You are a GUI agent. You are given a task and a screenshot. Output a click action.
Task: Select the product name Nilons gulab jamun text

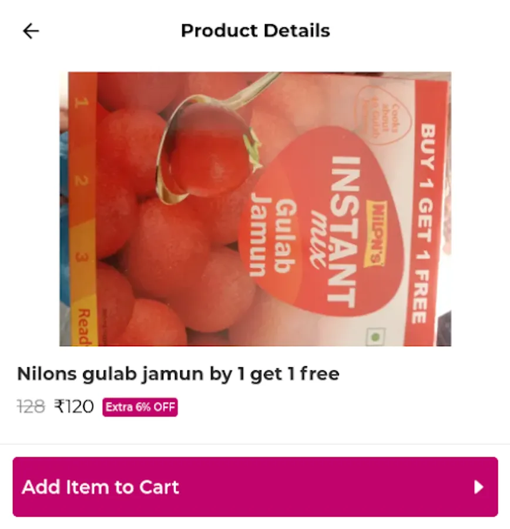(178, 374)
